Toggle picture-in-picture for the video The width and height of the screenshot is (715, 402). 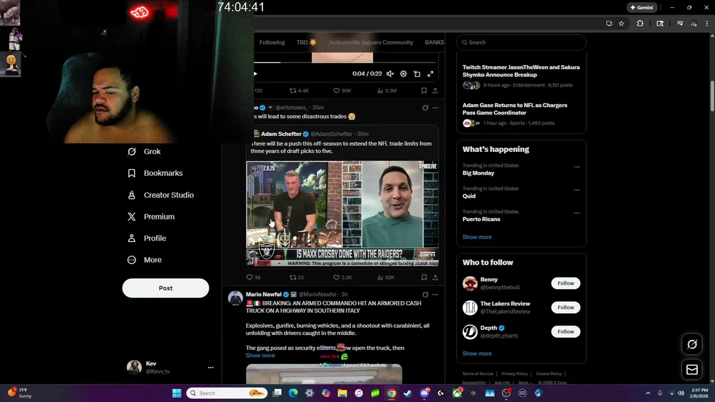(417, 74)
